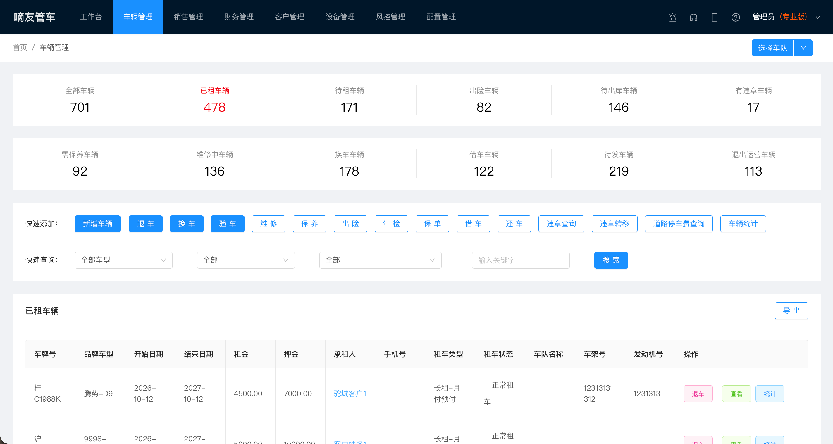Select the 已租车辆 478 stat card
This screenshot has height=444, width=833.
214,100
